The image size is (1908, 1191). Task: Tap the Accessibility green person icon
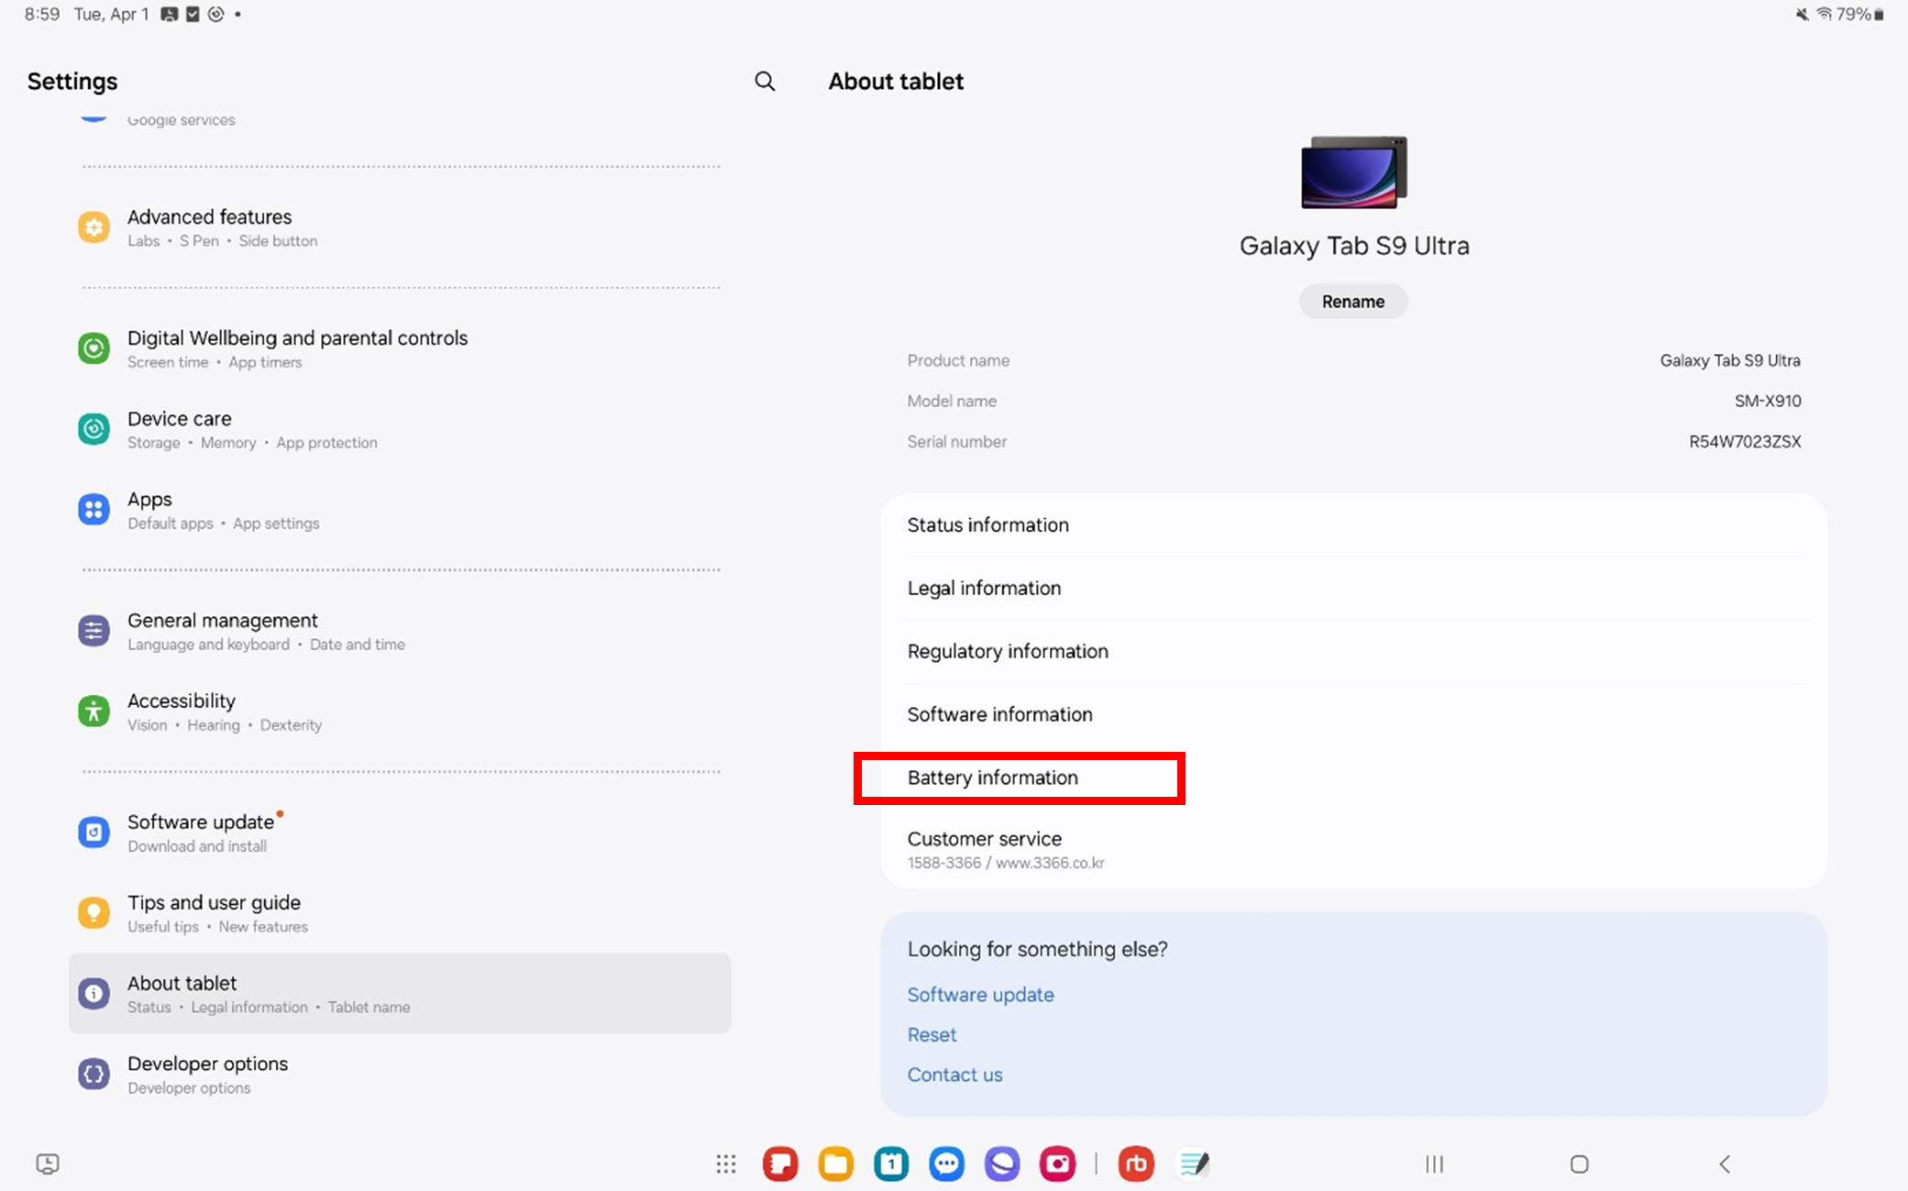(94, 711)
